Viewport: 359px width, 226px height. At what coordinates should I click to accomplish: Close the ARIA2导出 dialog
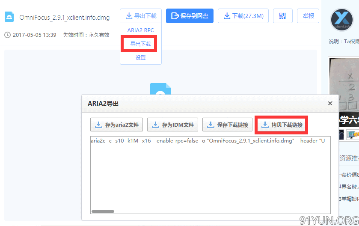coord(330,104)
